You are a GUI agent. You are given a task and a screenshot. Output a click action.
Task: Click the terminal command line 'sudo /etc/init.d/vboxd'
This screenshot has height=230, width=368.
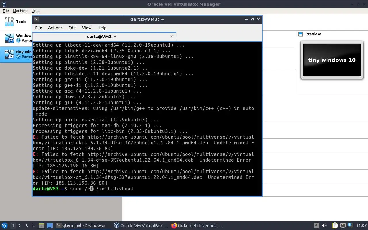(x=102, y=189)
